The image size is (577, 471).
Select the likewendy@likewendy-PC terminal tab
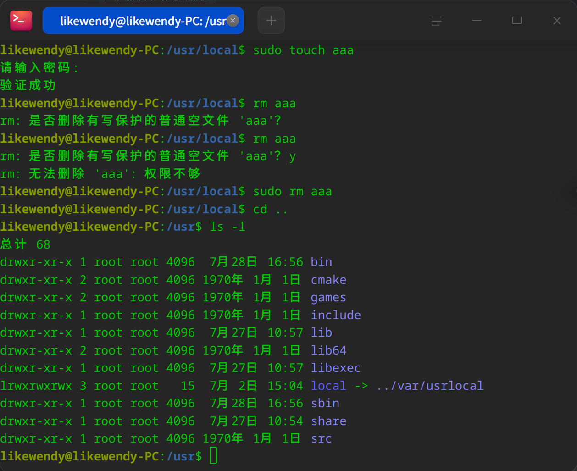[x=143, y=21]
